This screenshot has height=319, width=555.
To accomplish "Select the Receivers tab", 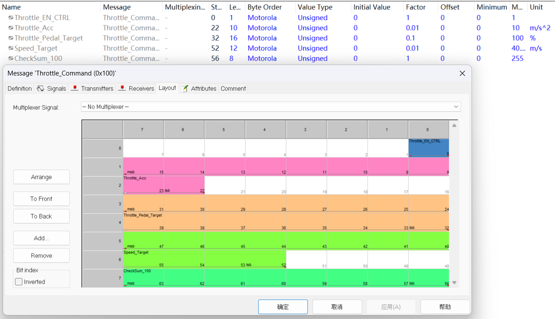I will click(136, 88).
